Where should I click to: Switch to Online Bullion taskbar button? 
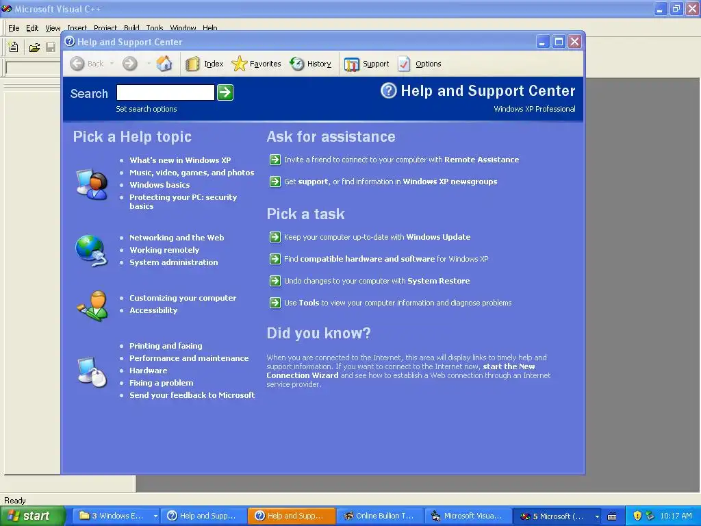pyautogui.click(x=379, y=516)
